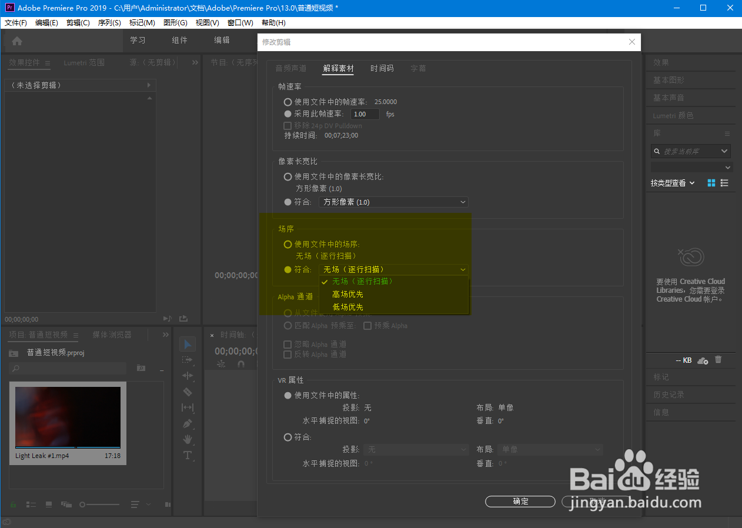
Task: Open the Square Pixels (1.0) dropdown
Action: click(393, 202)
